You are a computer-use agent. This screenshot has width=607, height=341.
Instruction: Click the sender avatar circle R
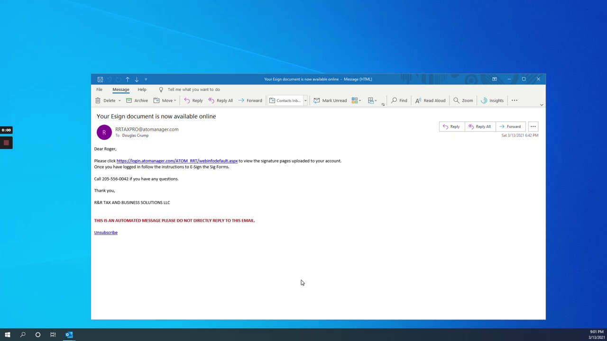[104, 132]
